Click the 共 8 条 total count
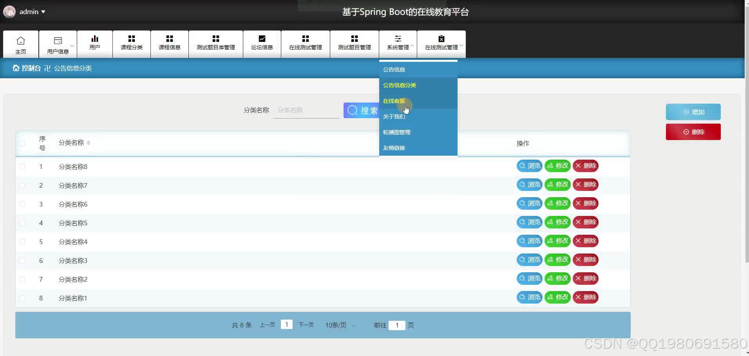The image size is (749, 356). [242, 325]
